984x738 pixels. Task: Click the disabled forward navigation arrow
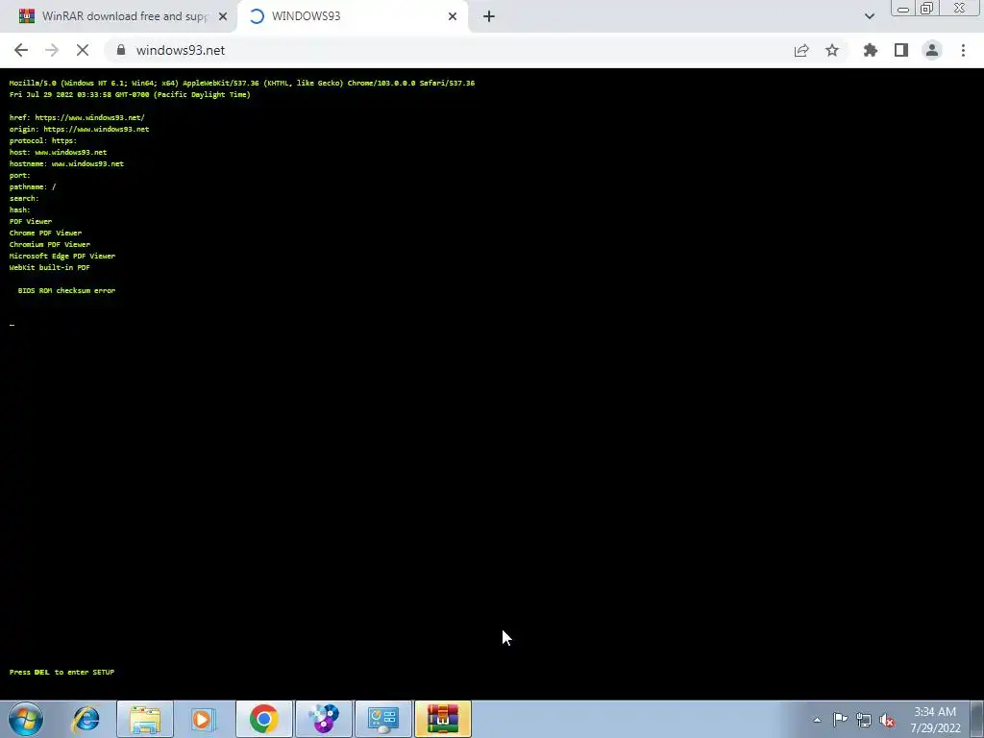[x=52, y=50]
